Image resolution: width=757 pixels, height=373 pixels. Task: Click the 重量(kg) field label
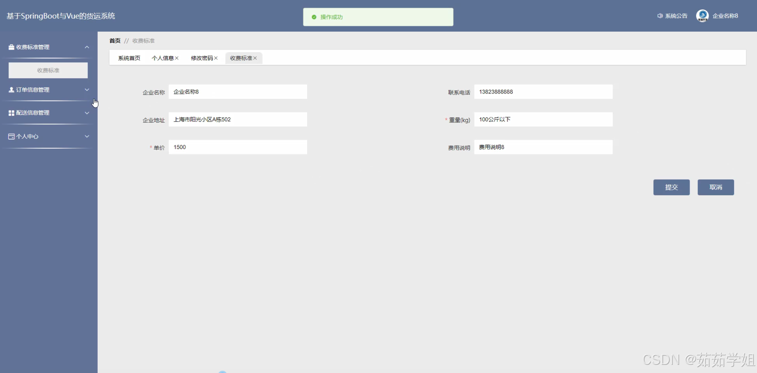459,120
